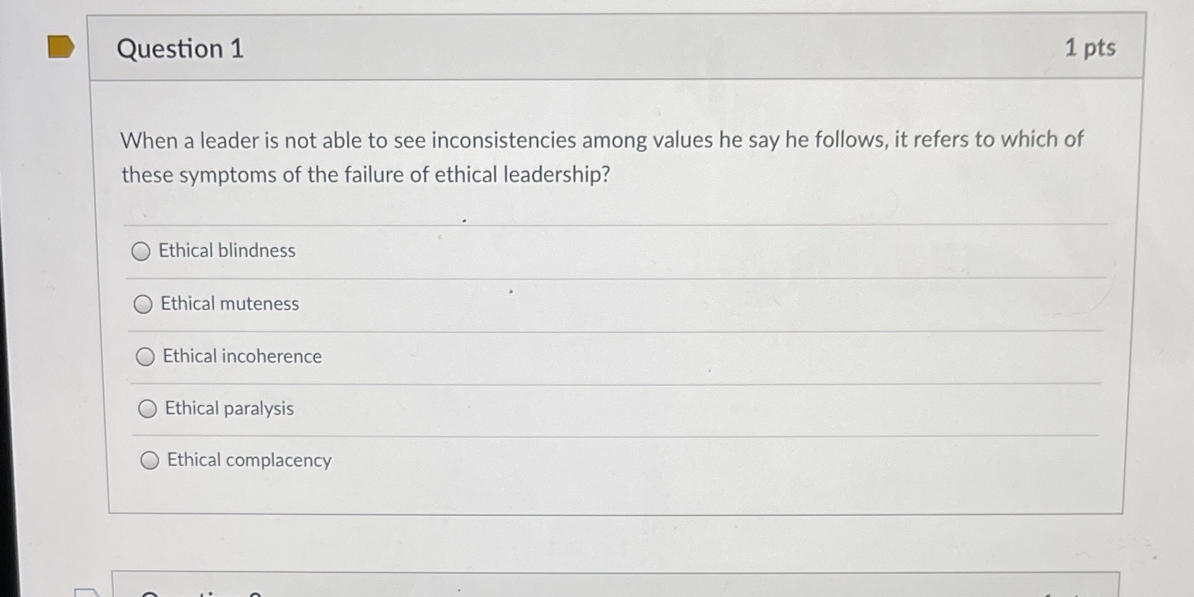Select the Ethical blindness radio button

tap(142, 251)
